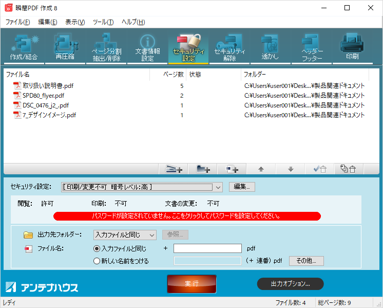Click the add files icon

tap(232, 169)
